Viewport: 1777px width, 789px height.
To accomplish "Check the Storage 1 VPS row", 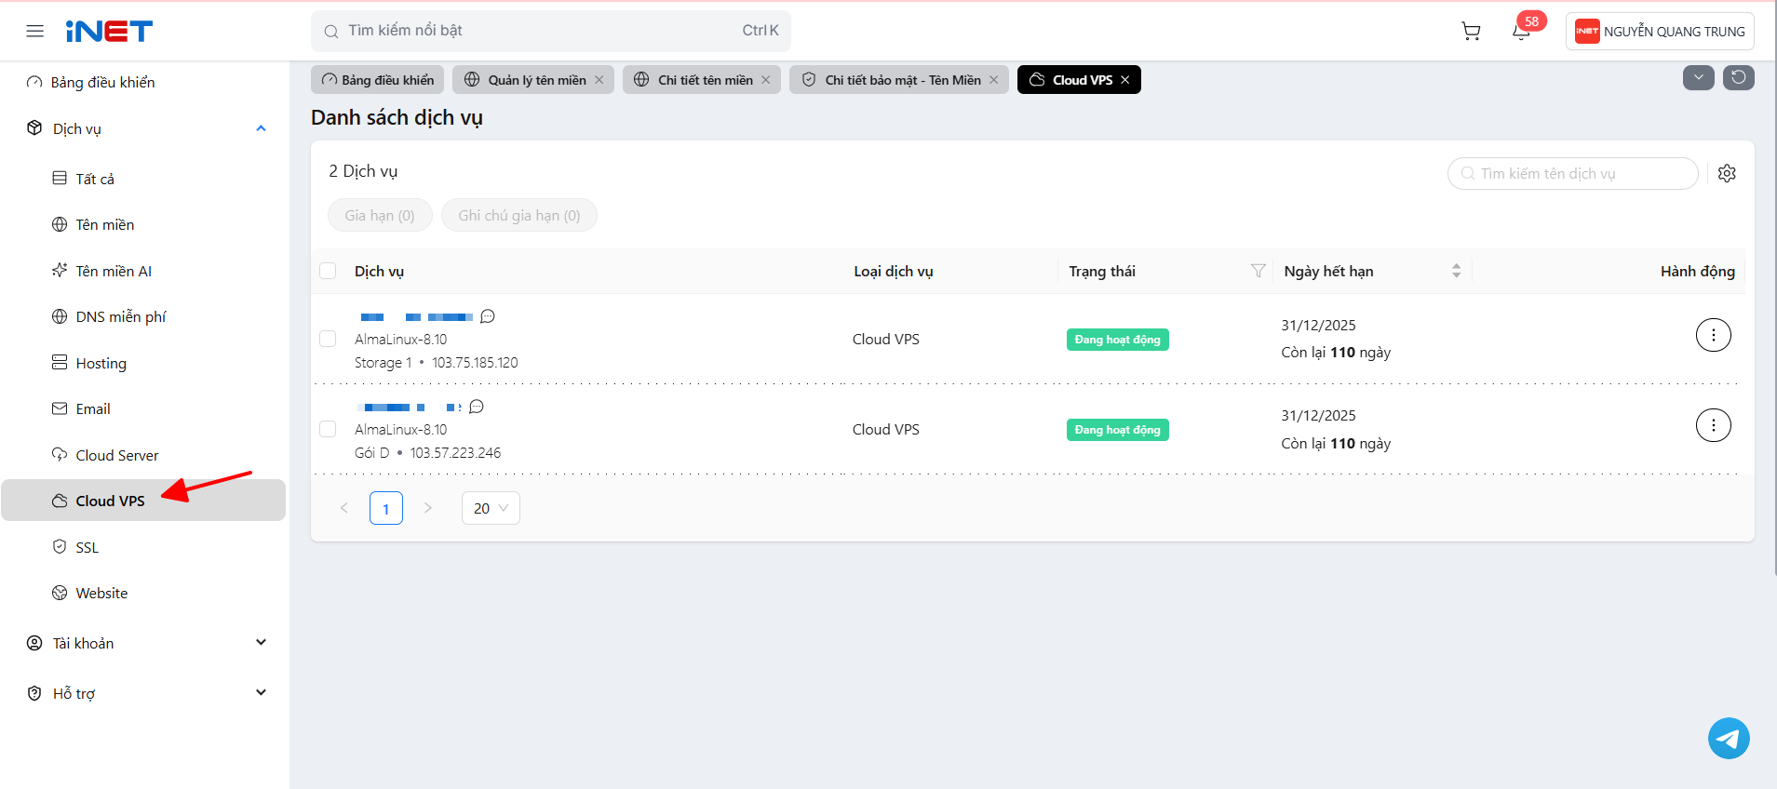I will click(x=328, y=339).
